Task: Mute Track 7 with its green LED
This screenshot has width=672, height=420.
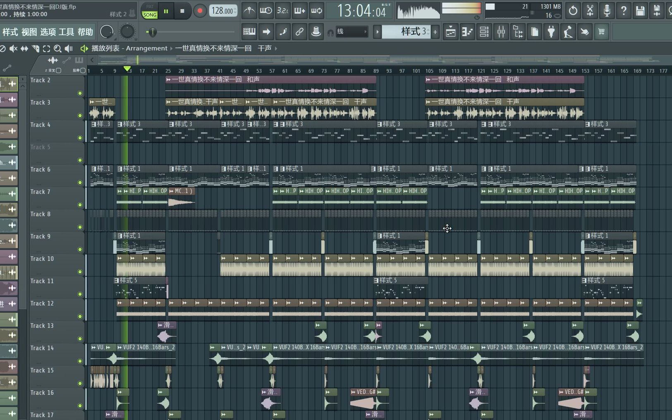Action: tap(80, 205)
